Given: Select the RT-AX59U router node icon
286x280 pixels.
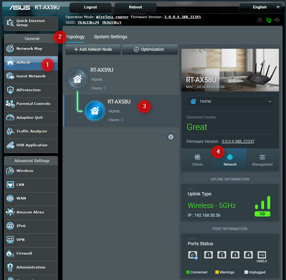Looking at the screenshot, I should point(77,79).
